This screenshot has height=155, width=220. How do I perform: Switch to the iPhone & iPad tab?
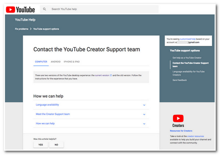(72, 62)
